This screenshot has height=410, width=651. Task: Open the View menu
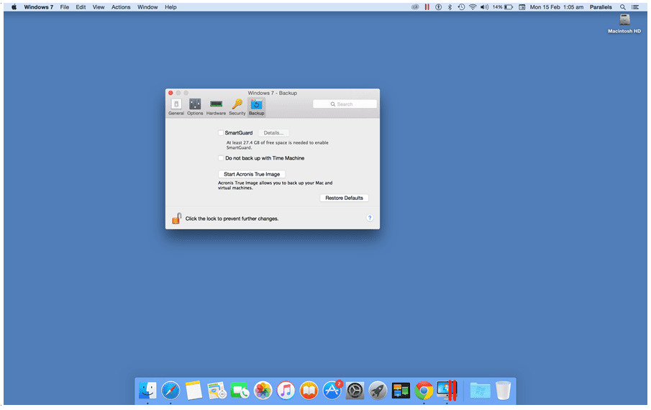(x=99, y=7)
